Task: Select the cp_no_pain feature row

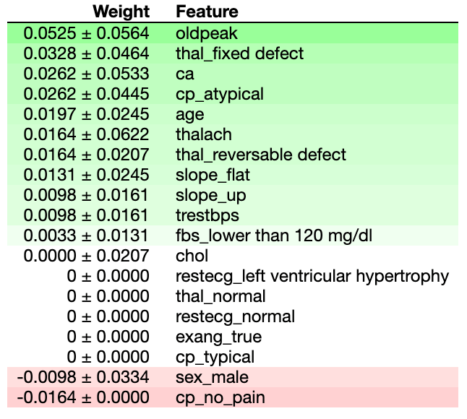Action: (233, 397)
